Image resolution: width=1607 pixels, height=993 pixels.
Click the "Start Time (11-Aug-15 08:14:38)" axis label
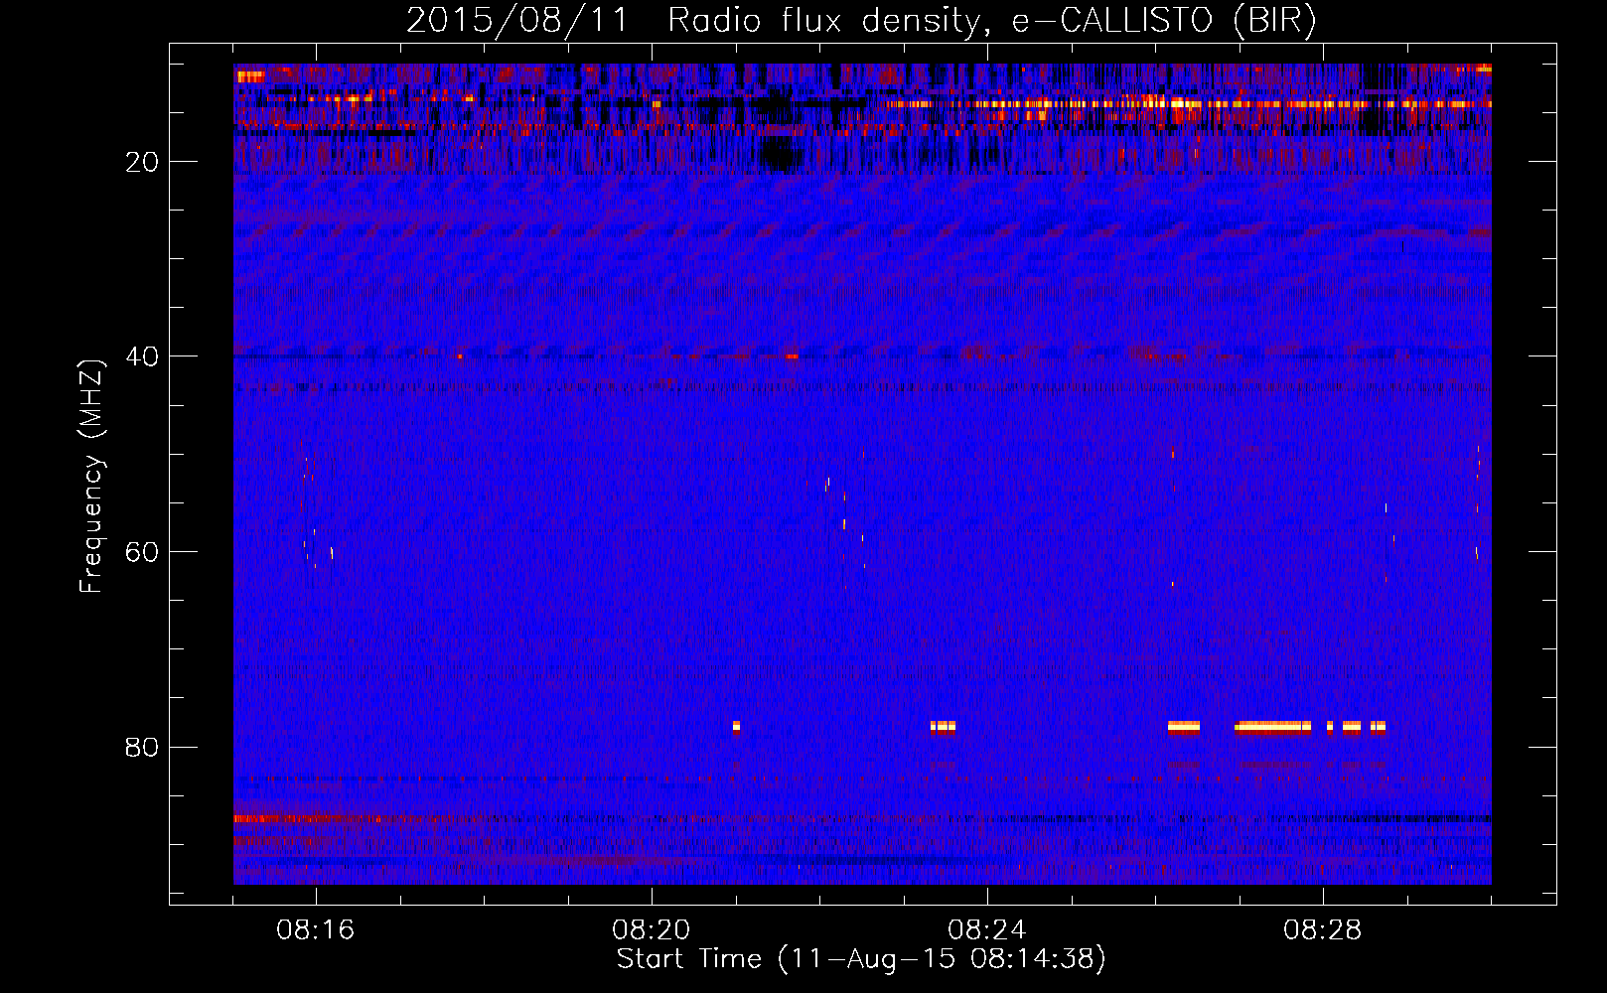pyautogui.click(x=861, y=959)
